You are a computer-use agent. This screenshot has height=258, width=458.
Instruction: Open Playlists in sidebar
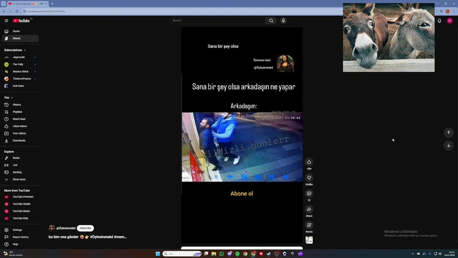pos(20,112)
